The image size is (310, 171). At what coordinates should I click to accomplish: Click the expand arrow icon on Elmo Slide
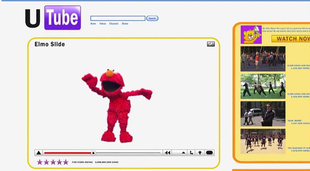pyautogui.click(x=211, y=44)
